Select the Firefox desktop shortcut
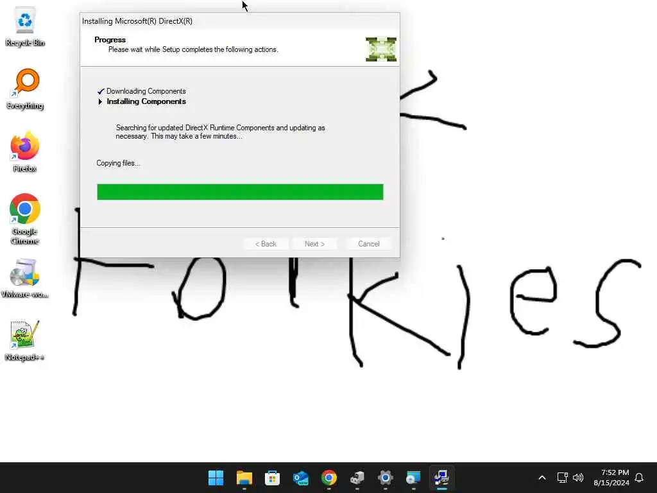Viewport: 657px width, 493px height. [x=25, y=151]
